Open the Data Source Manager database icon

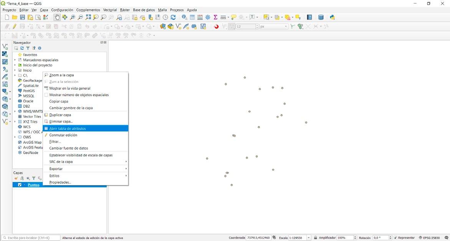coord(321,18)
